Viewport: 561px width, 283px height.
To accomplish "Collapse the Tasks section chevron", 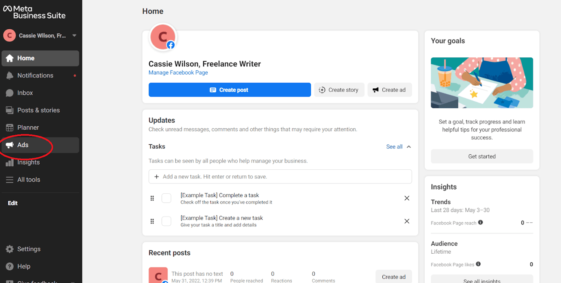I will point(409,147).
